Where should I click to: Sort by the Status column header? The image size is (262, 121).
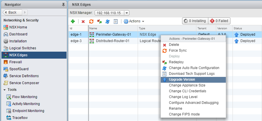click(247, 28)
